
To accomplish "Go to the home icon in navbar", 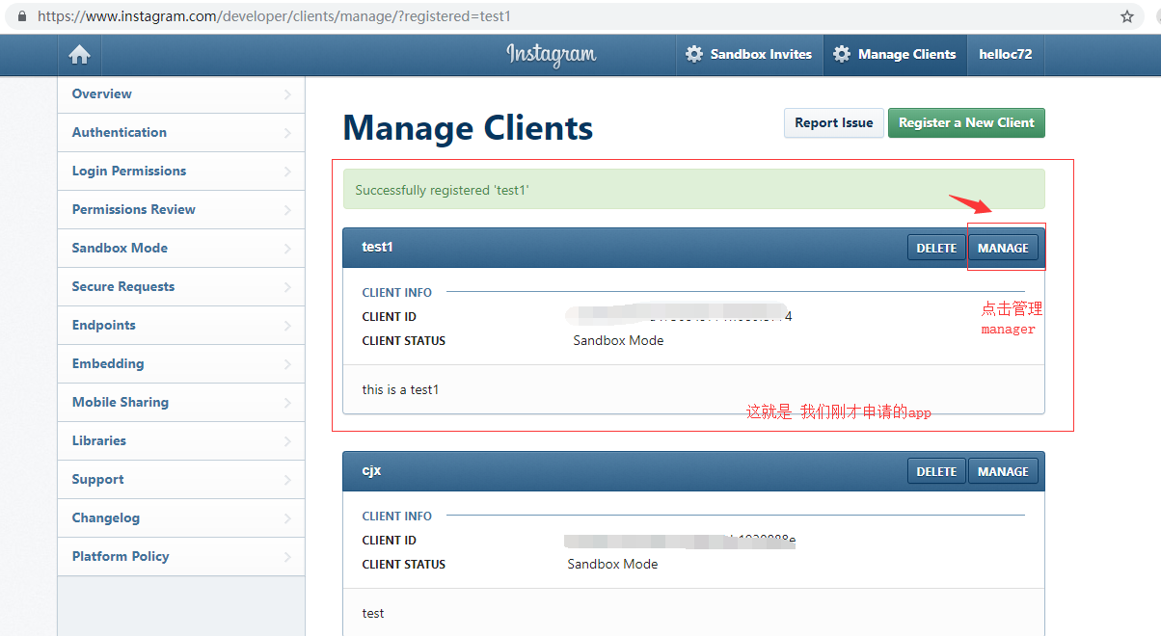I will coord(80,55).
